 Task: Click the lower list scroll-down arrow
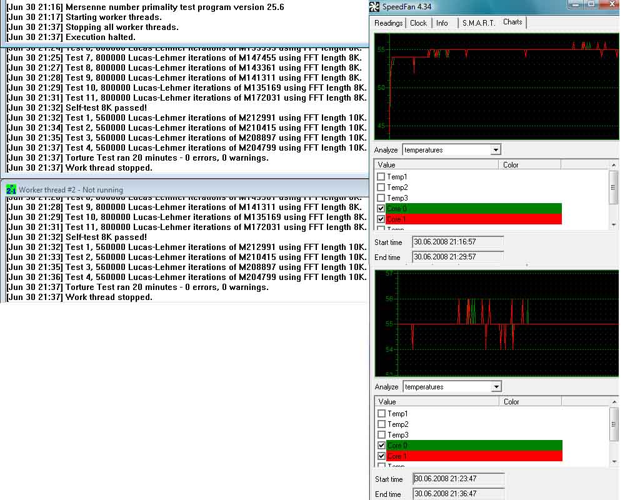pyautogui.click(x=614, y=462)
